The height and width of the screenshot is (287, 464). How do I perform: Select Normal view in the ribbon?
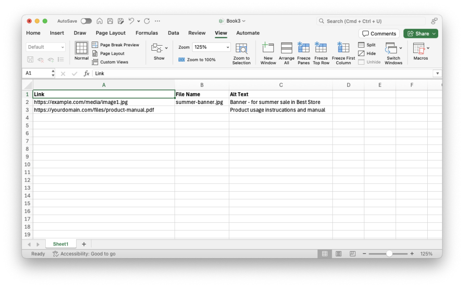click(x=81, y=51)
